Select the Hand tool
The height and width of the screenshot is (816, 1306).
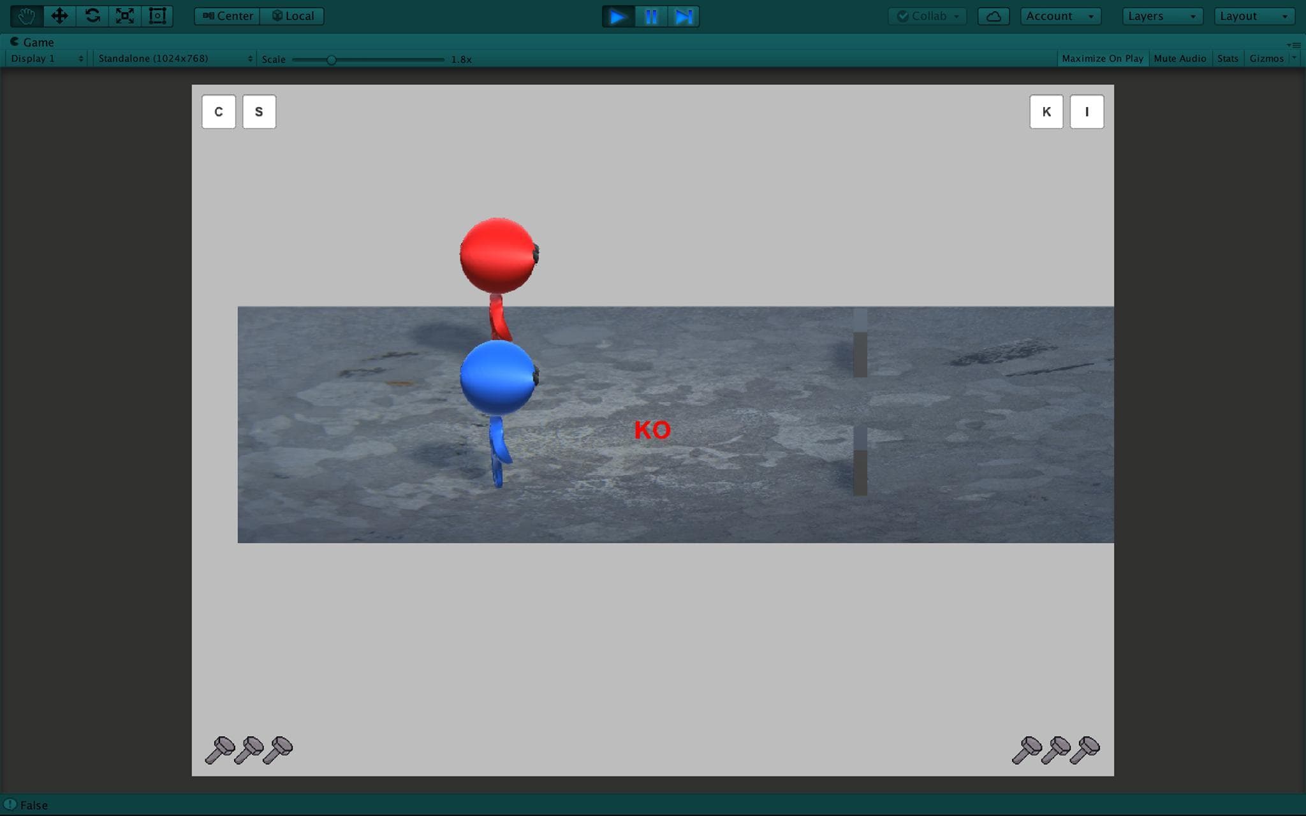coord(27,16)
